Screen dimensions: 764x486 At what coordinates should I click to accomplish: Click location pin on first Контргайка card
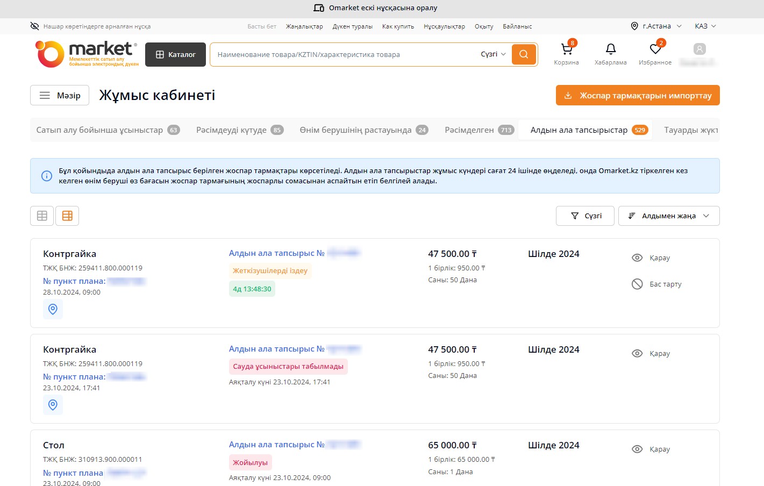[x=53, y=309]
